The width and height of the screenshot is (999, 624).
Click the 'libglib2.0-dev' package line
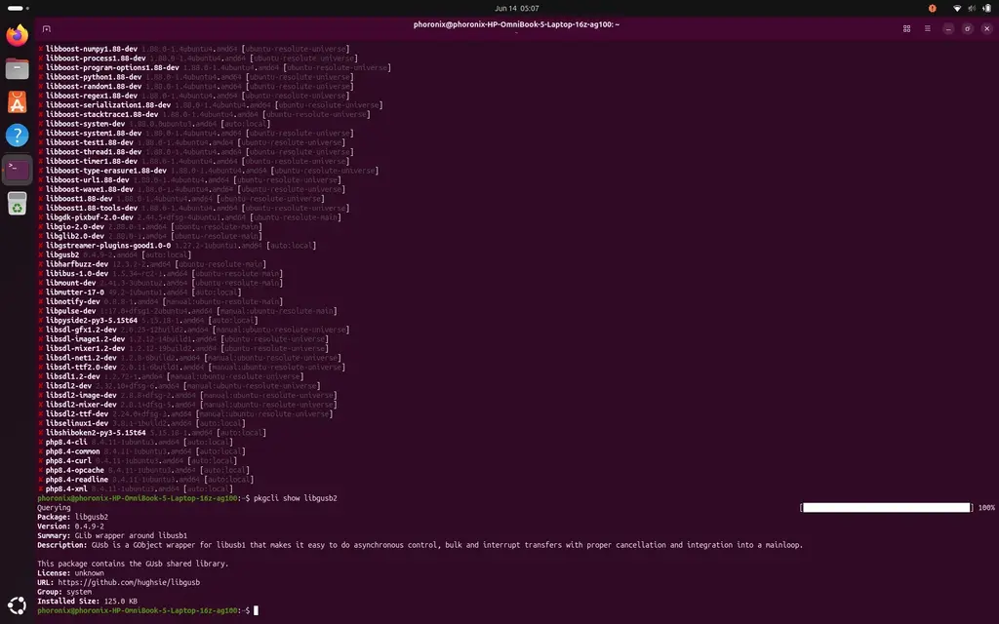coord(149,236)
